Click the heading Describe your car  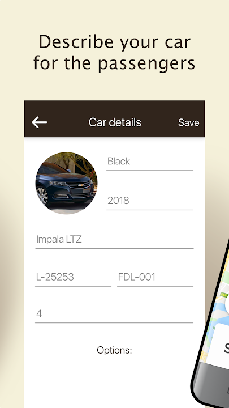(114, 41)
